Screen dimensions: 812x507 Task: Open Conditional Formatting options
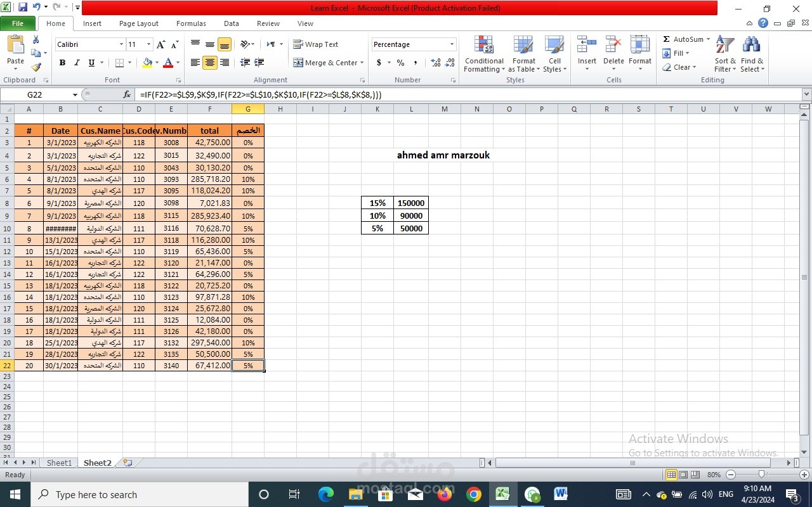[484, 55]
